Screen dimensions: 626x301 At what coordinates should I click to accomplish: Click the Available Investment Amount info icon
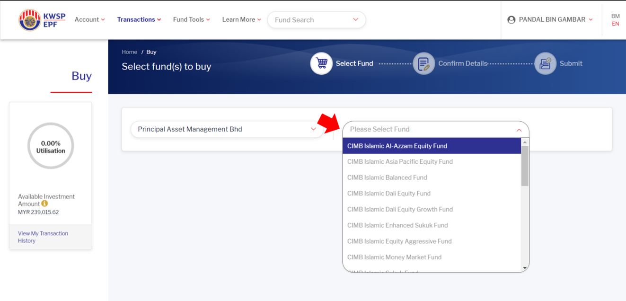pyautogui.click(x=44, y=204)
